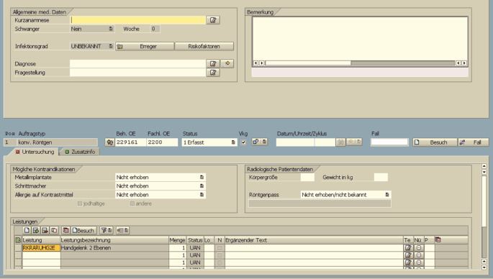Click the copy row icon in Leistungen toolbar
The height and width of the screenshot is (279, 493).
pyautogui.click(x=54, y=230)
